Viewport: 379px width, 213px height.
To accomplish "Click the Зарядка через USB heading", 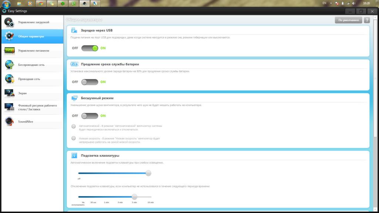I will [97, 30].
